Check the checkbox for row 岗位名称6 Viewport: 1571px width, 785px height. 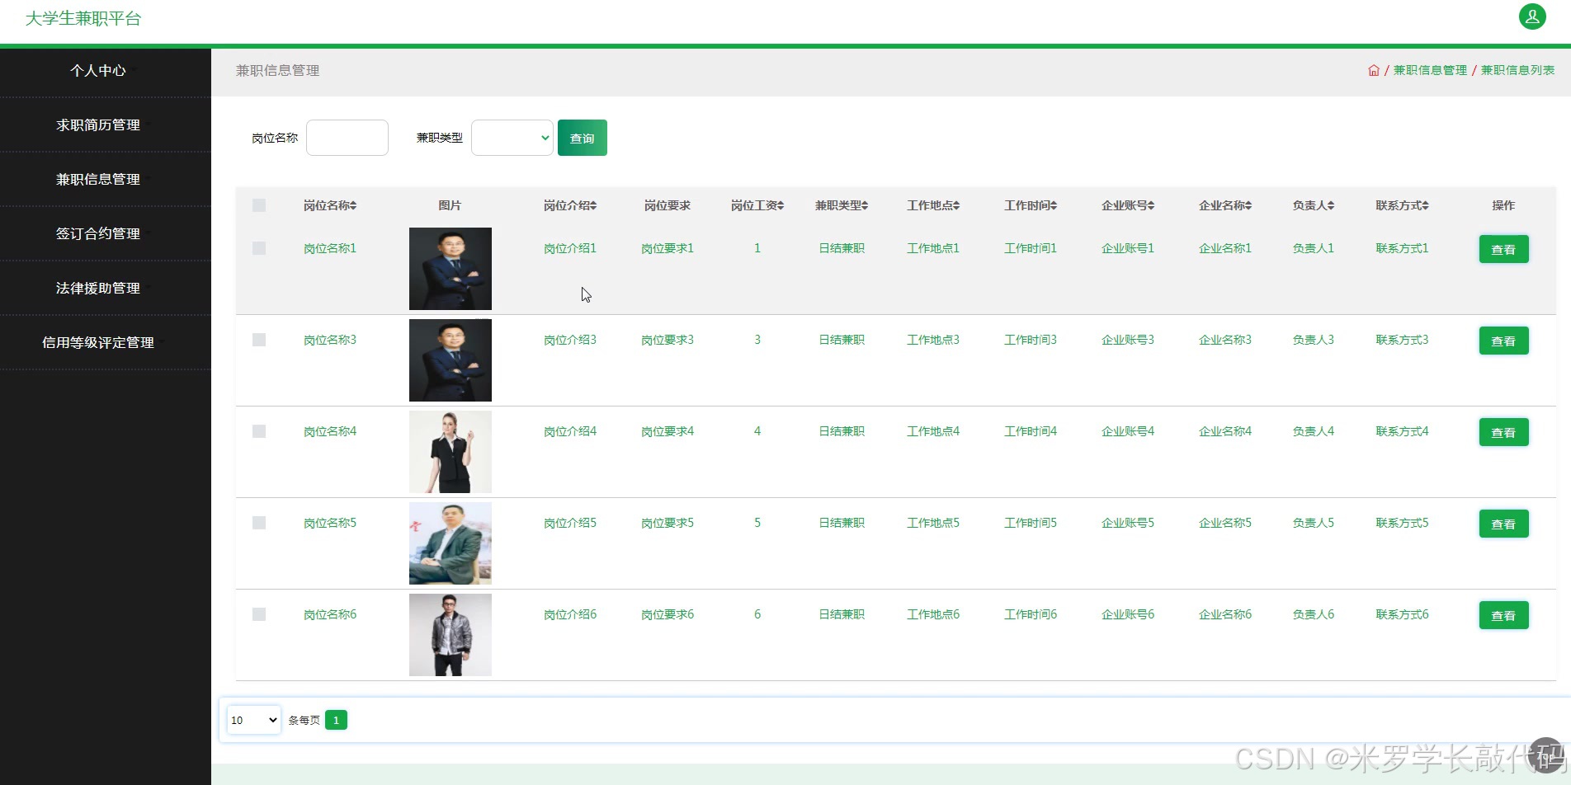point(260,614)
